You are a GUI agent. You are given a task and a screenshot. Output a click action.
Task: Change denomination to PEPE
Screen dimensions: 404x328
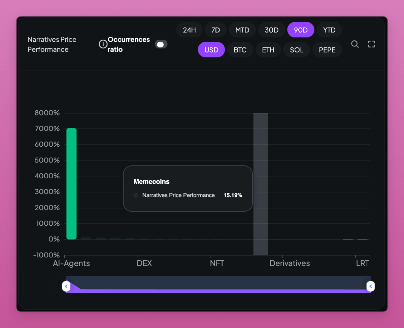click(x=327, y=50)
